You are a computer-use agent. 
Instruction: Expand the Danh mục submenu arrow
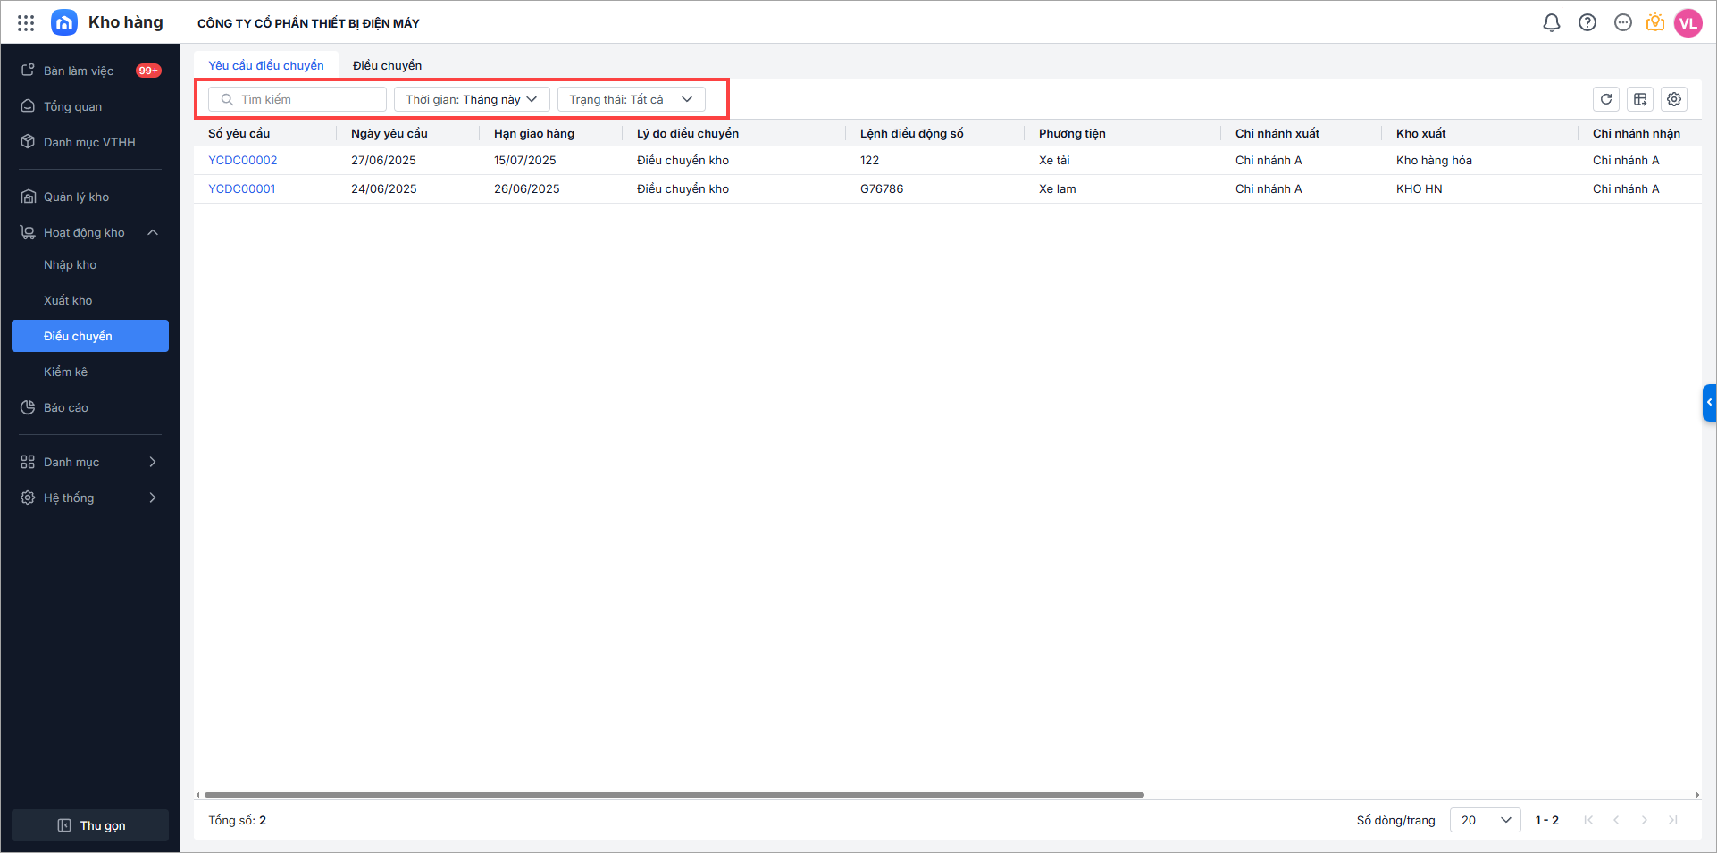(x=153, y=462)
